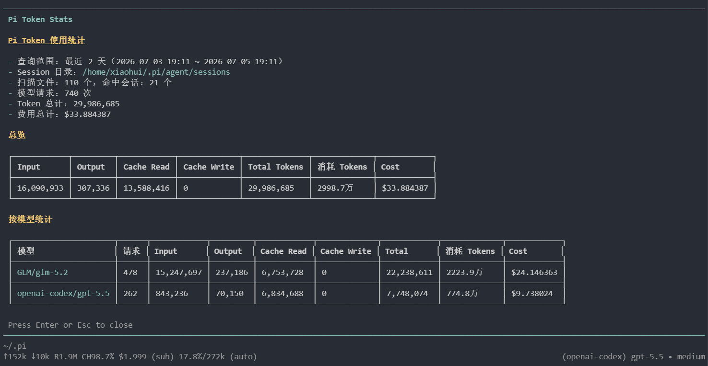Screen dimensions: 708x366
Task: Click the 7,748,074 total cell
Action: coord(407,294)
